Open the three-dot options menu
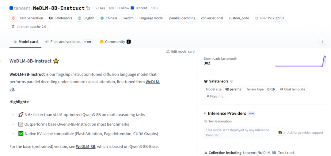This screenshot has height=156, width=331. click(x=322, y=42)
